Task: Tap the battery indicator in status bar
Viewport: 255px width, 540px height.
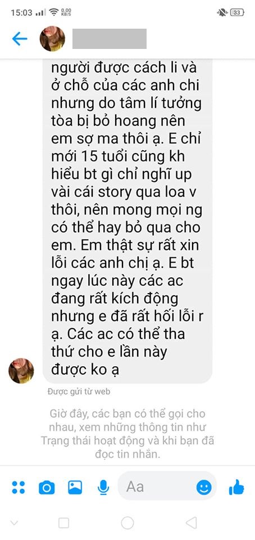Action: point(237,13)
